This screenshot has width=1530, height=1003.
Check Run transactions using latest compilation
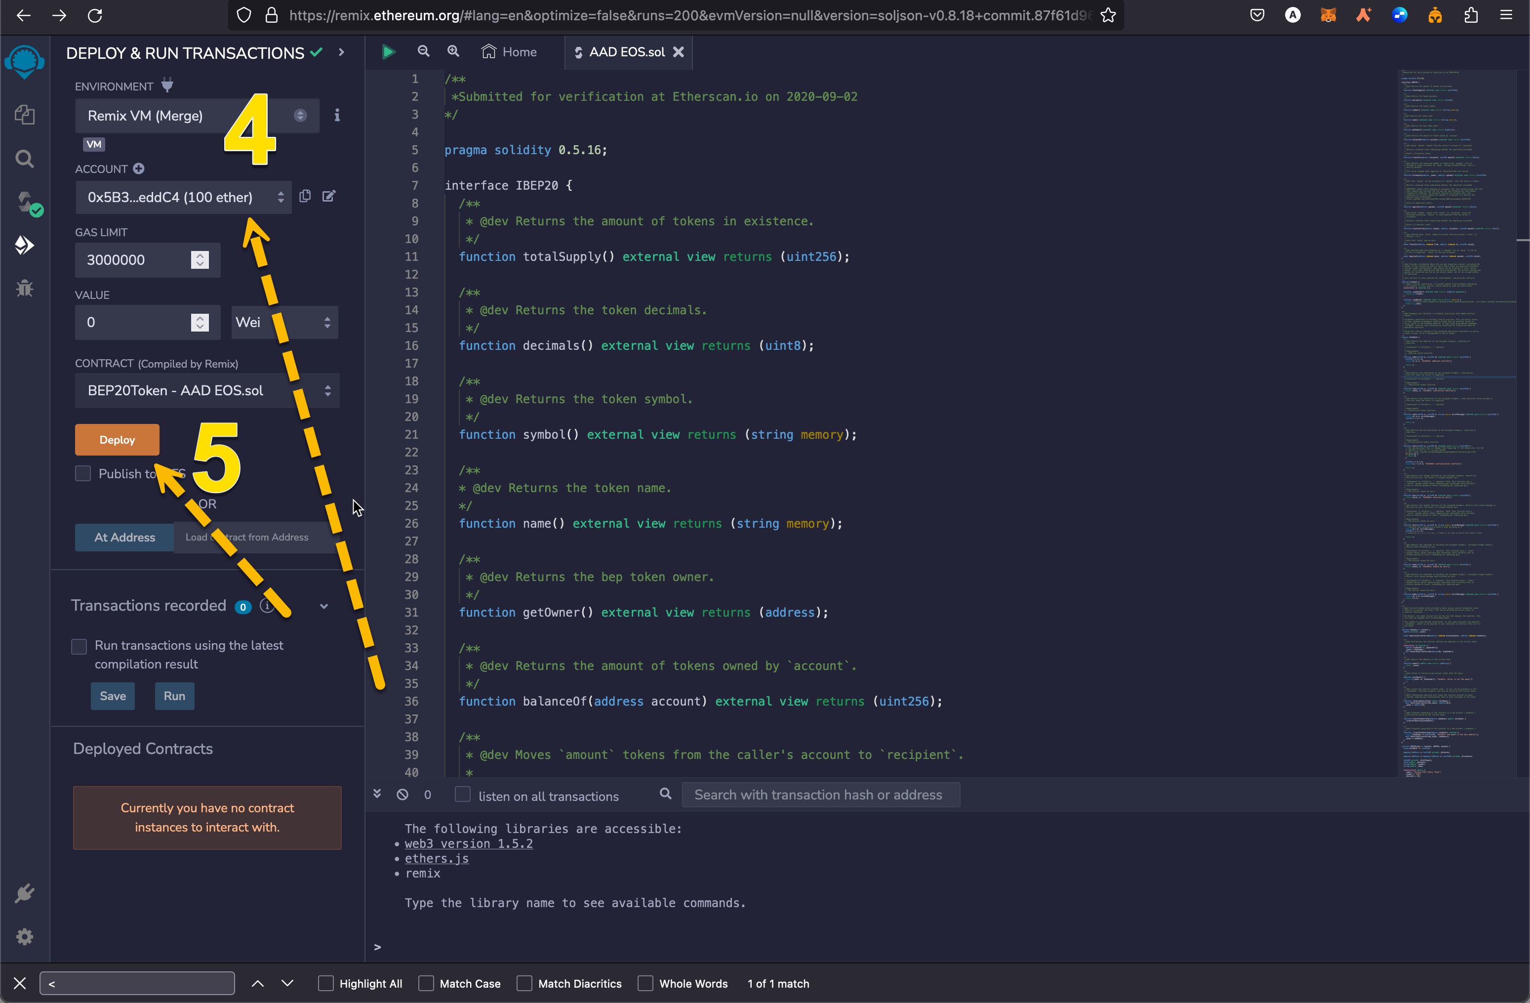79,646
